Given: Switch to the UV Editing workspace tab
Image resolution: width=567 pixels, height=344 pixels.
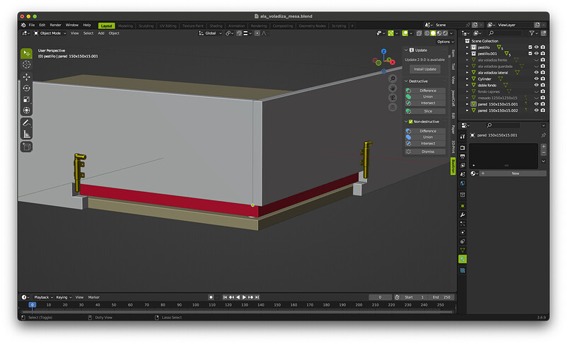Looking at the screenshot, I should point(168,25).
